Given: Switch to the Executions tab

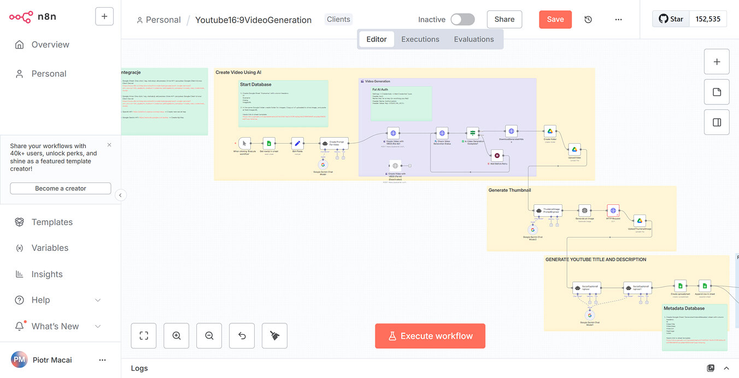Looking at the screenshot, I should [x=420, y=39].
